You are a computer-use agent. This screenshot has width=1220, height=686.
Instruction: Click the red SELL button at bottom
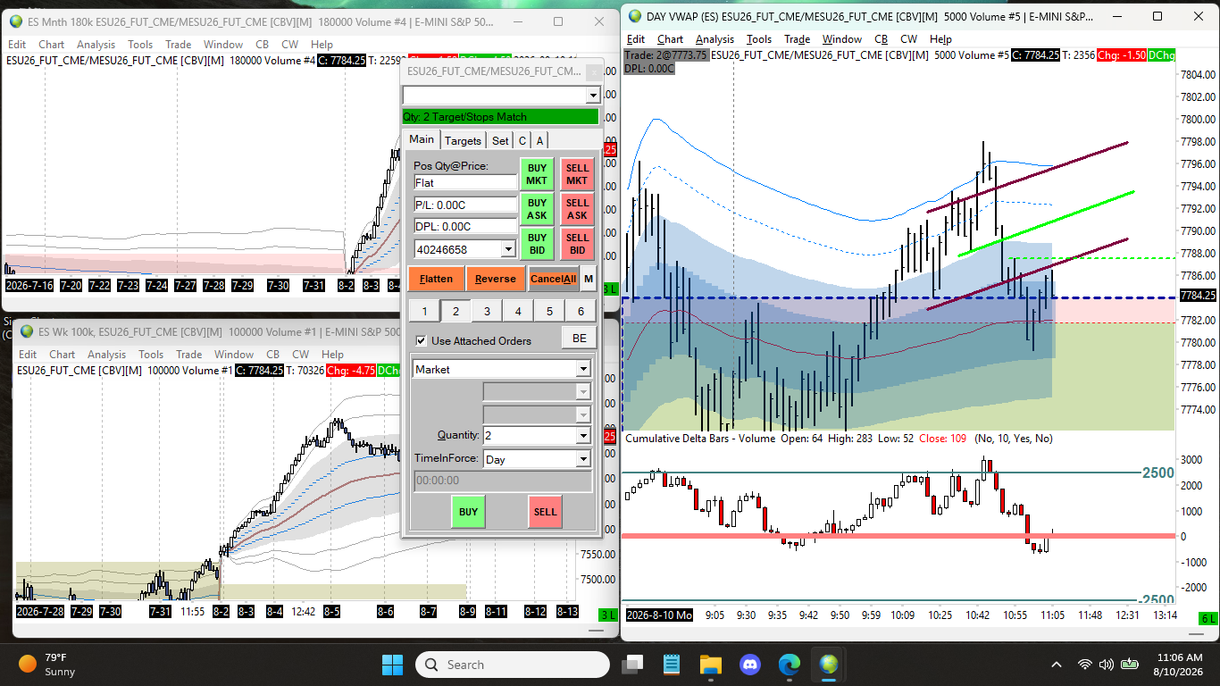click(545, 512)
